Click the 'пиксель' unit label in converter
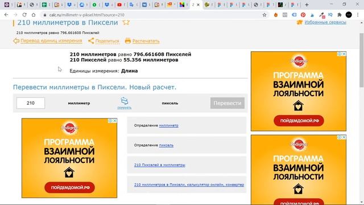Image resolution: width=364 pixels, height=205 pixels. point(170,103)
